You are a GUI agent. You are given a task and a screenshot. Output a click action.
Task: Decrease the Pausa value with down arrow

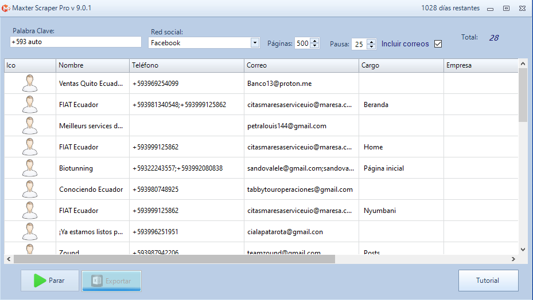[x=371, y=47]
